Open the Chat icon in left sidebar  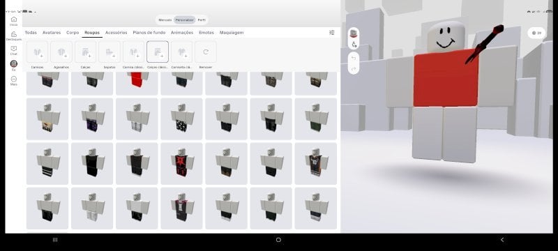point(13,50)
